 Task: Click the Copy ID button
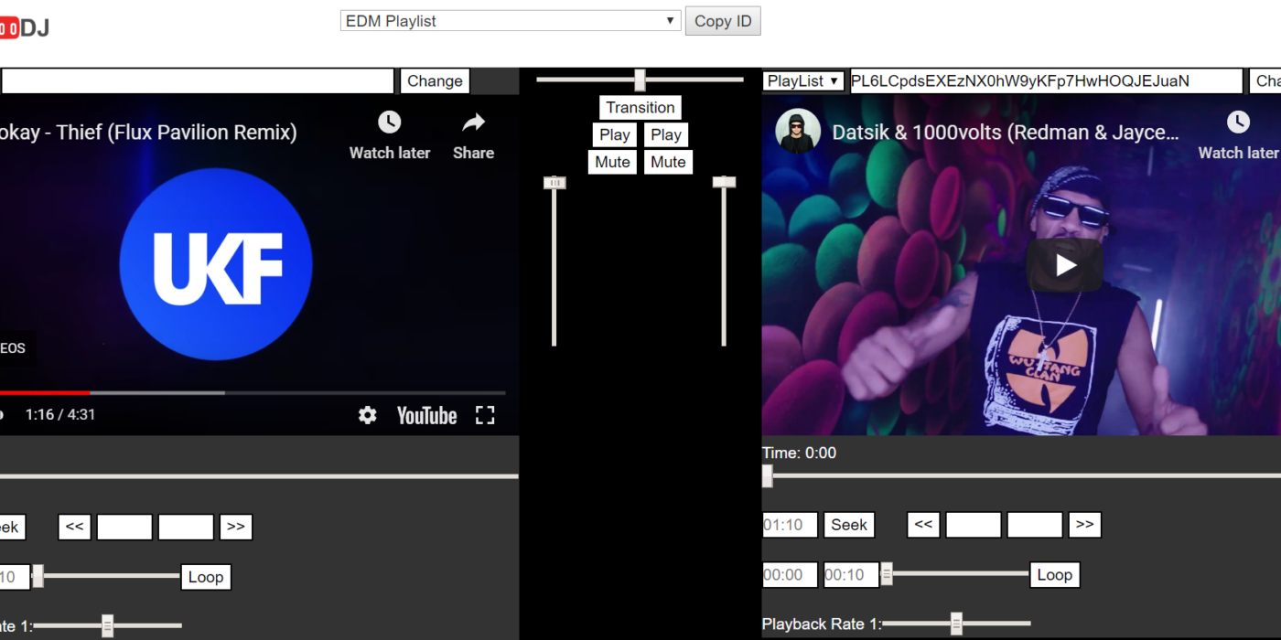point(722,20)
